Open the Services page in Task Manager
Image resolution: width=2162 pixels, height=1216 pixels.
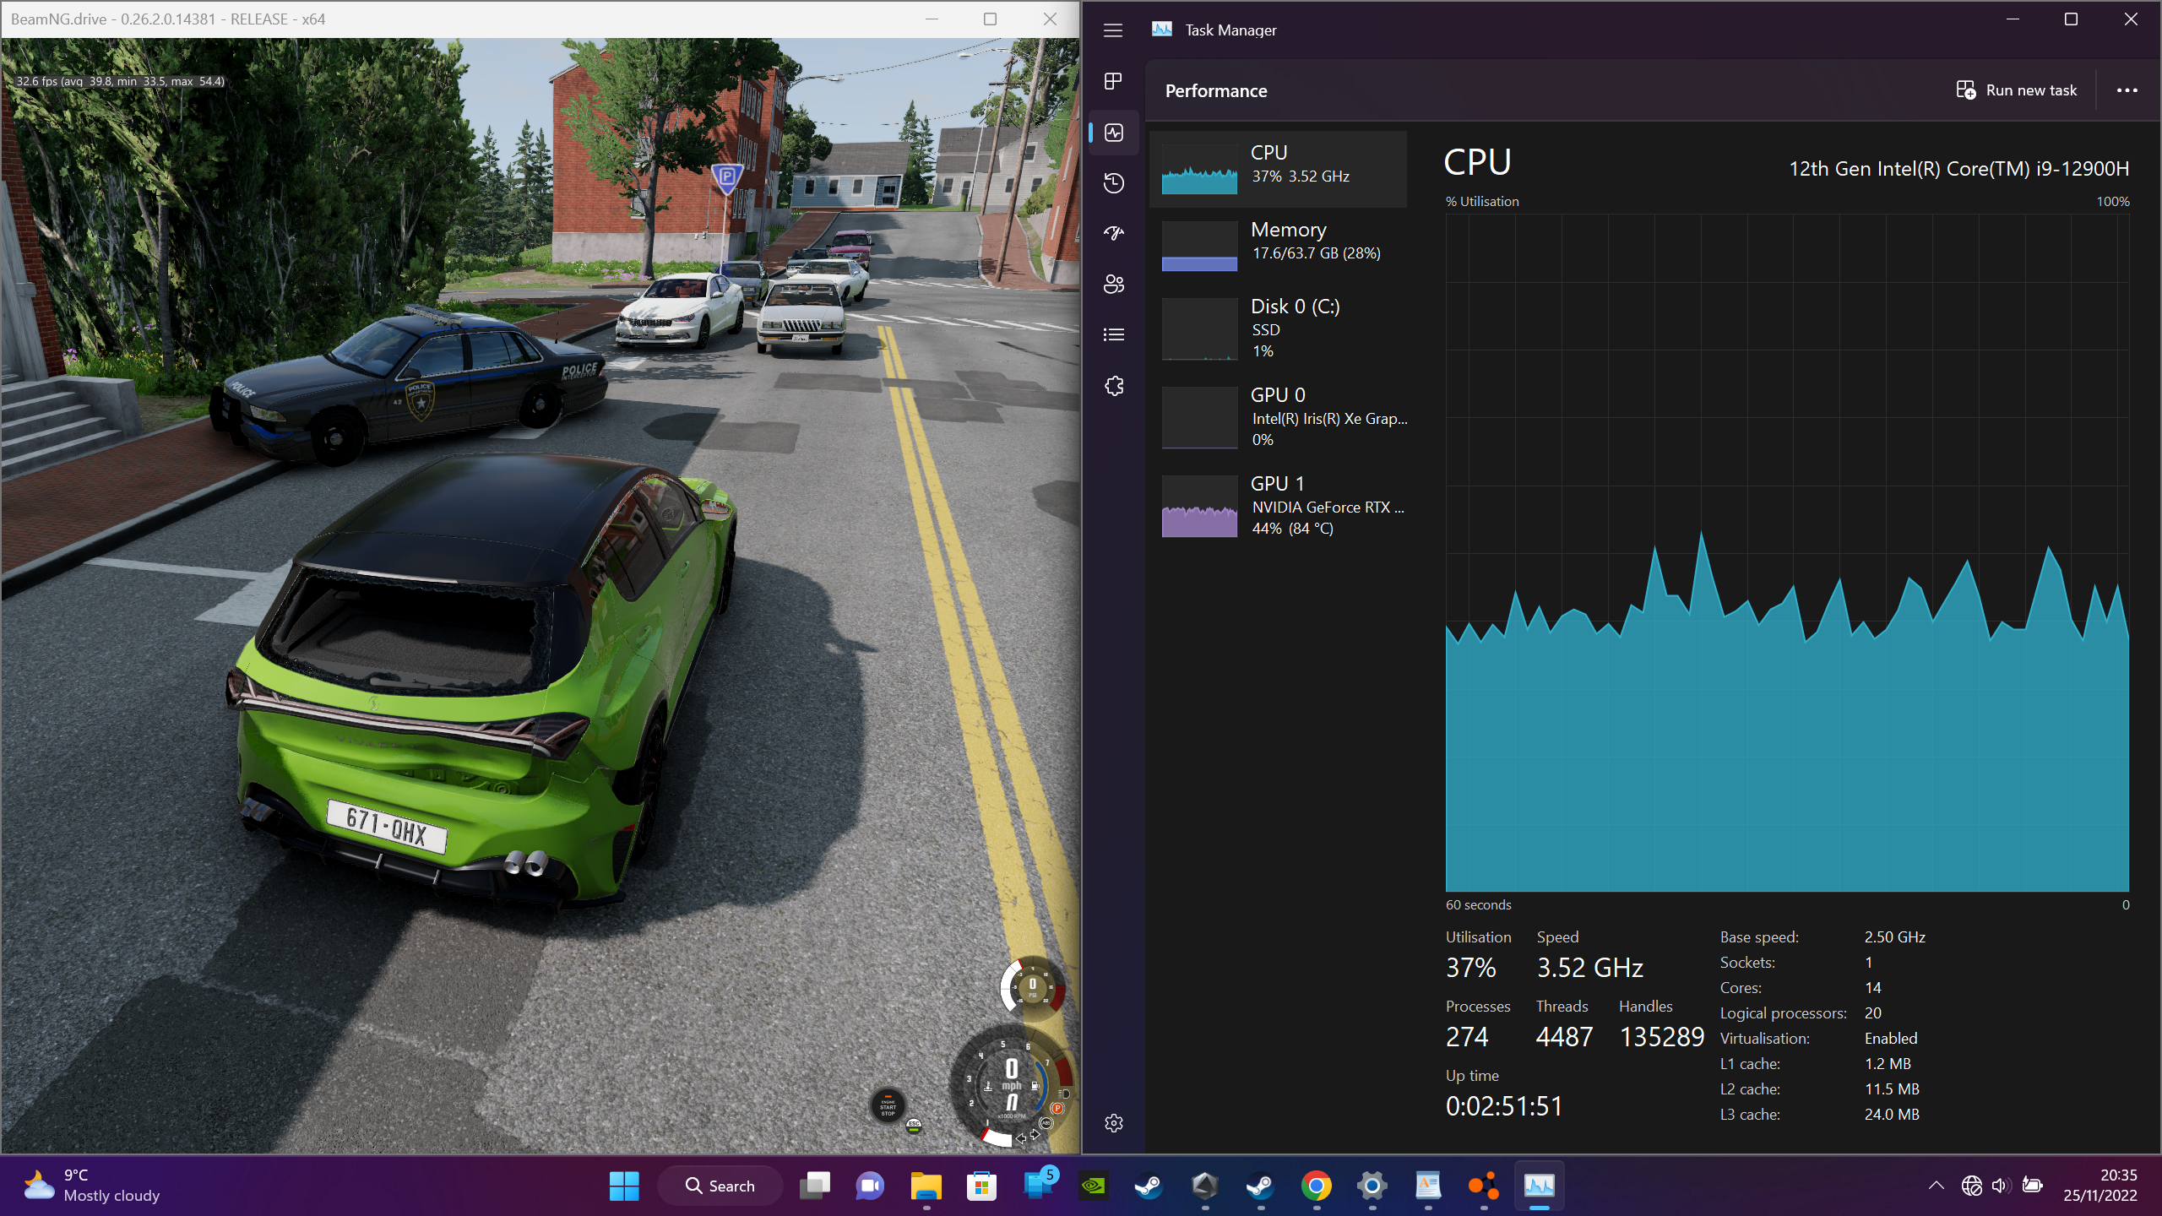[x=1113, y=386]
